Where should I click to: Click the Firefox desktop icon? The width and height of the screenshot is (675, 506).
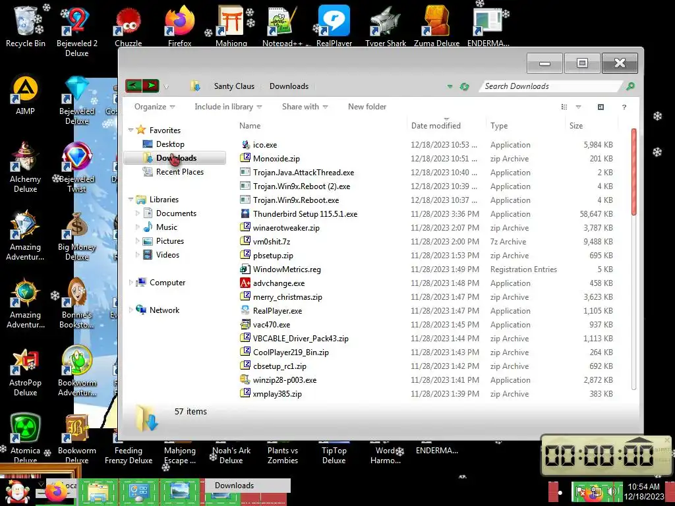coord(179,26)
